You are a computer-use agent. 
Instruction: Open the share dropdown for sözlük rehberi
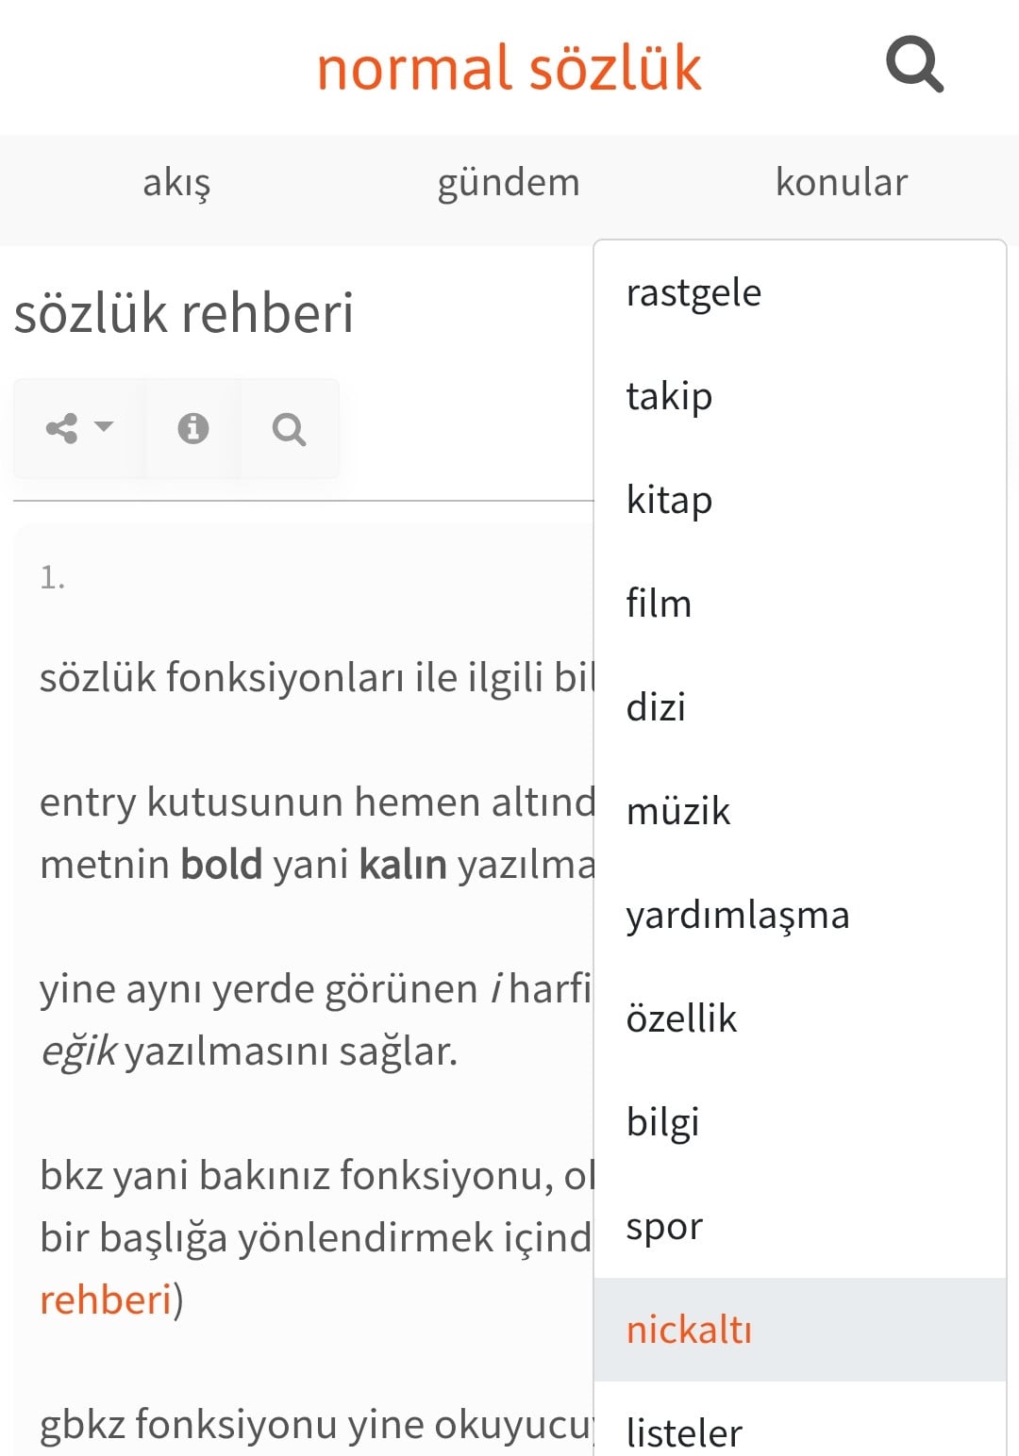(x=80, y=428)
